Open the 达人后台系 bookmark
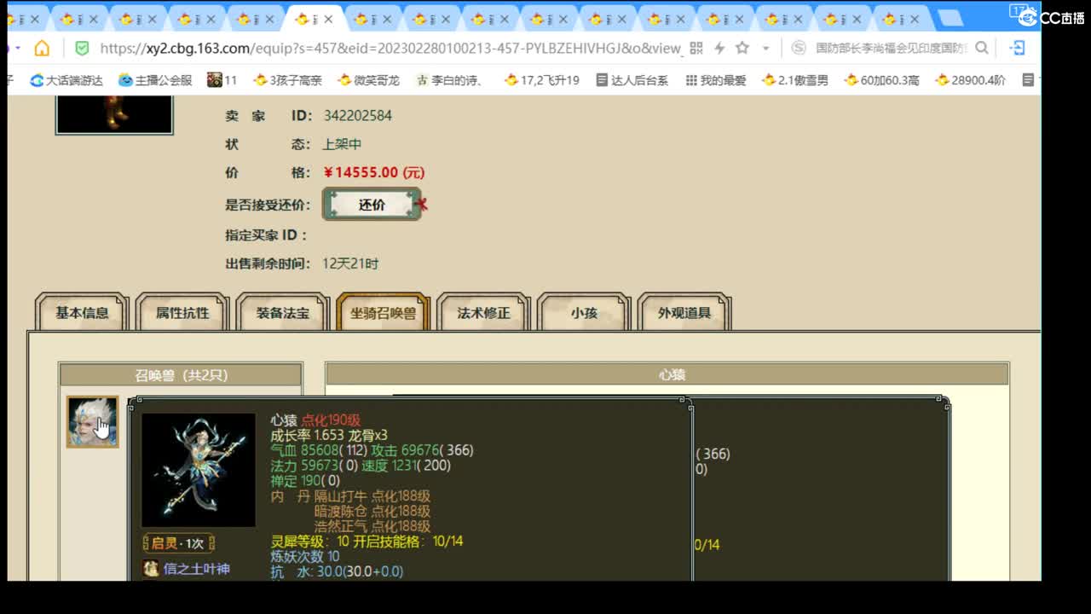Screen dimensions: 1091x614 (x=632, y=80)
